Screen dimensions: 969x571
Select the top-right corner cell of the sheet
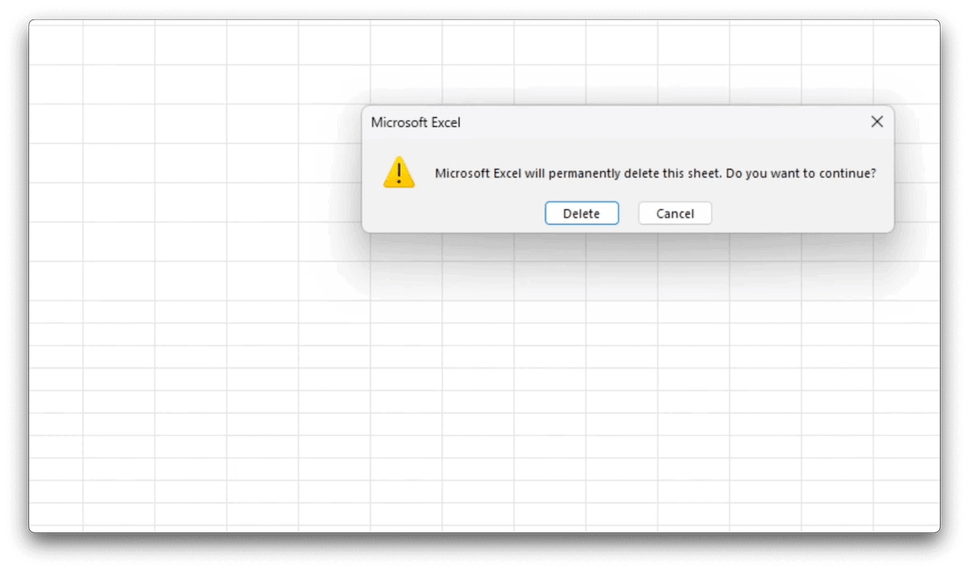click(x=907, y=43)
